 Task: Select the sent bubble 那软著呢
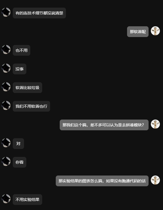click(x=138, y=32)
